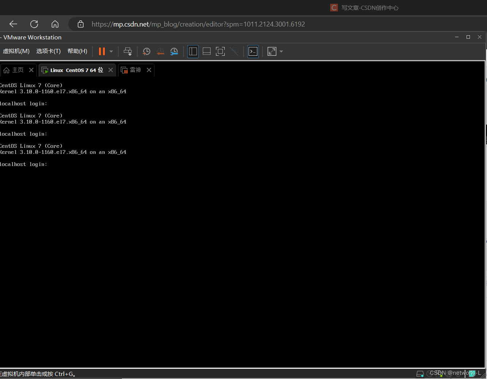The height and width of the screenshot is (379, 487).
Task: Show or hide the library panel
Action: point(193,51)
